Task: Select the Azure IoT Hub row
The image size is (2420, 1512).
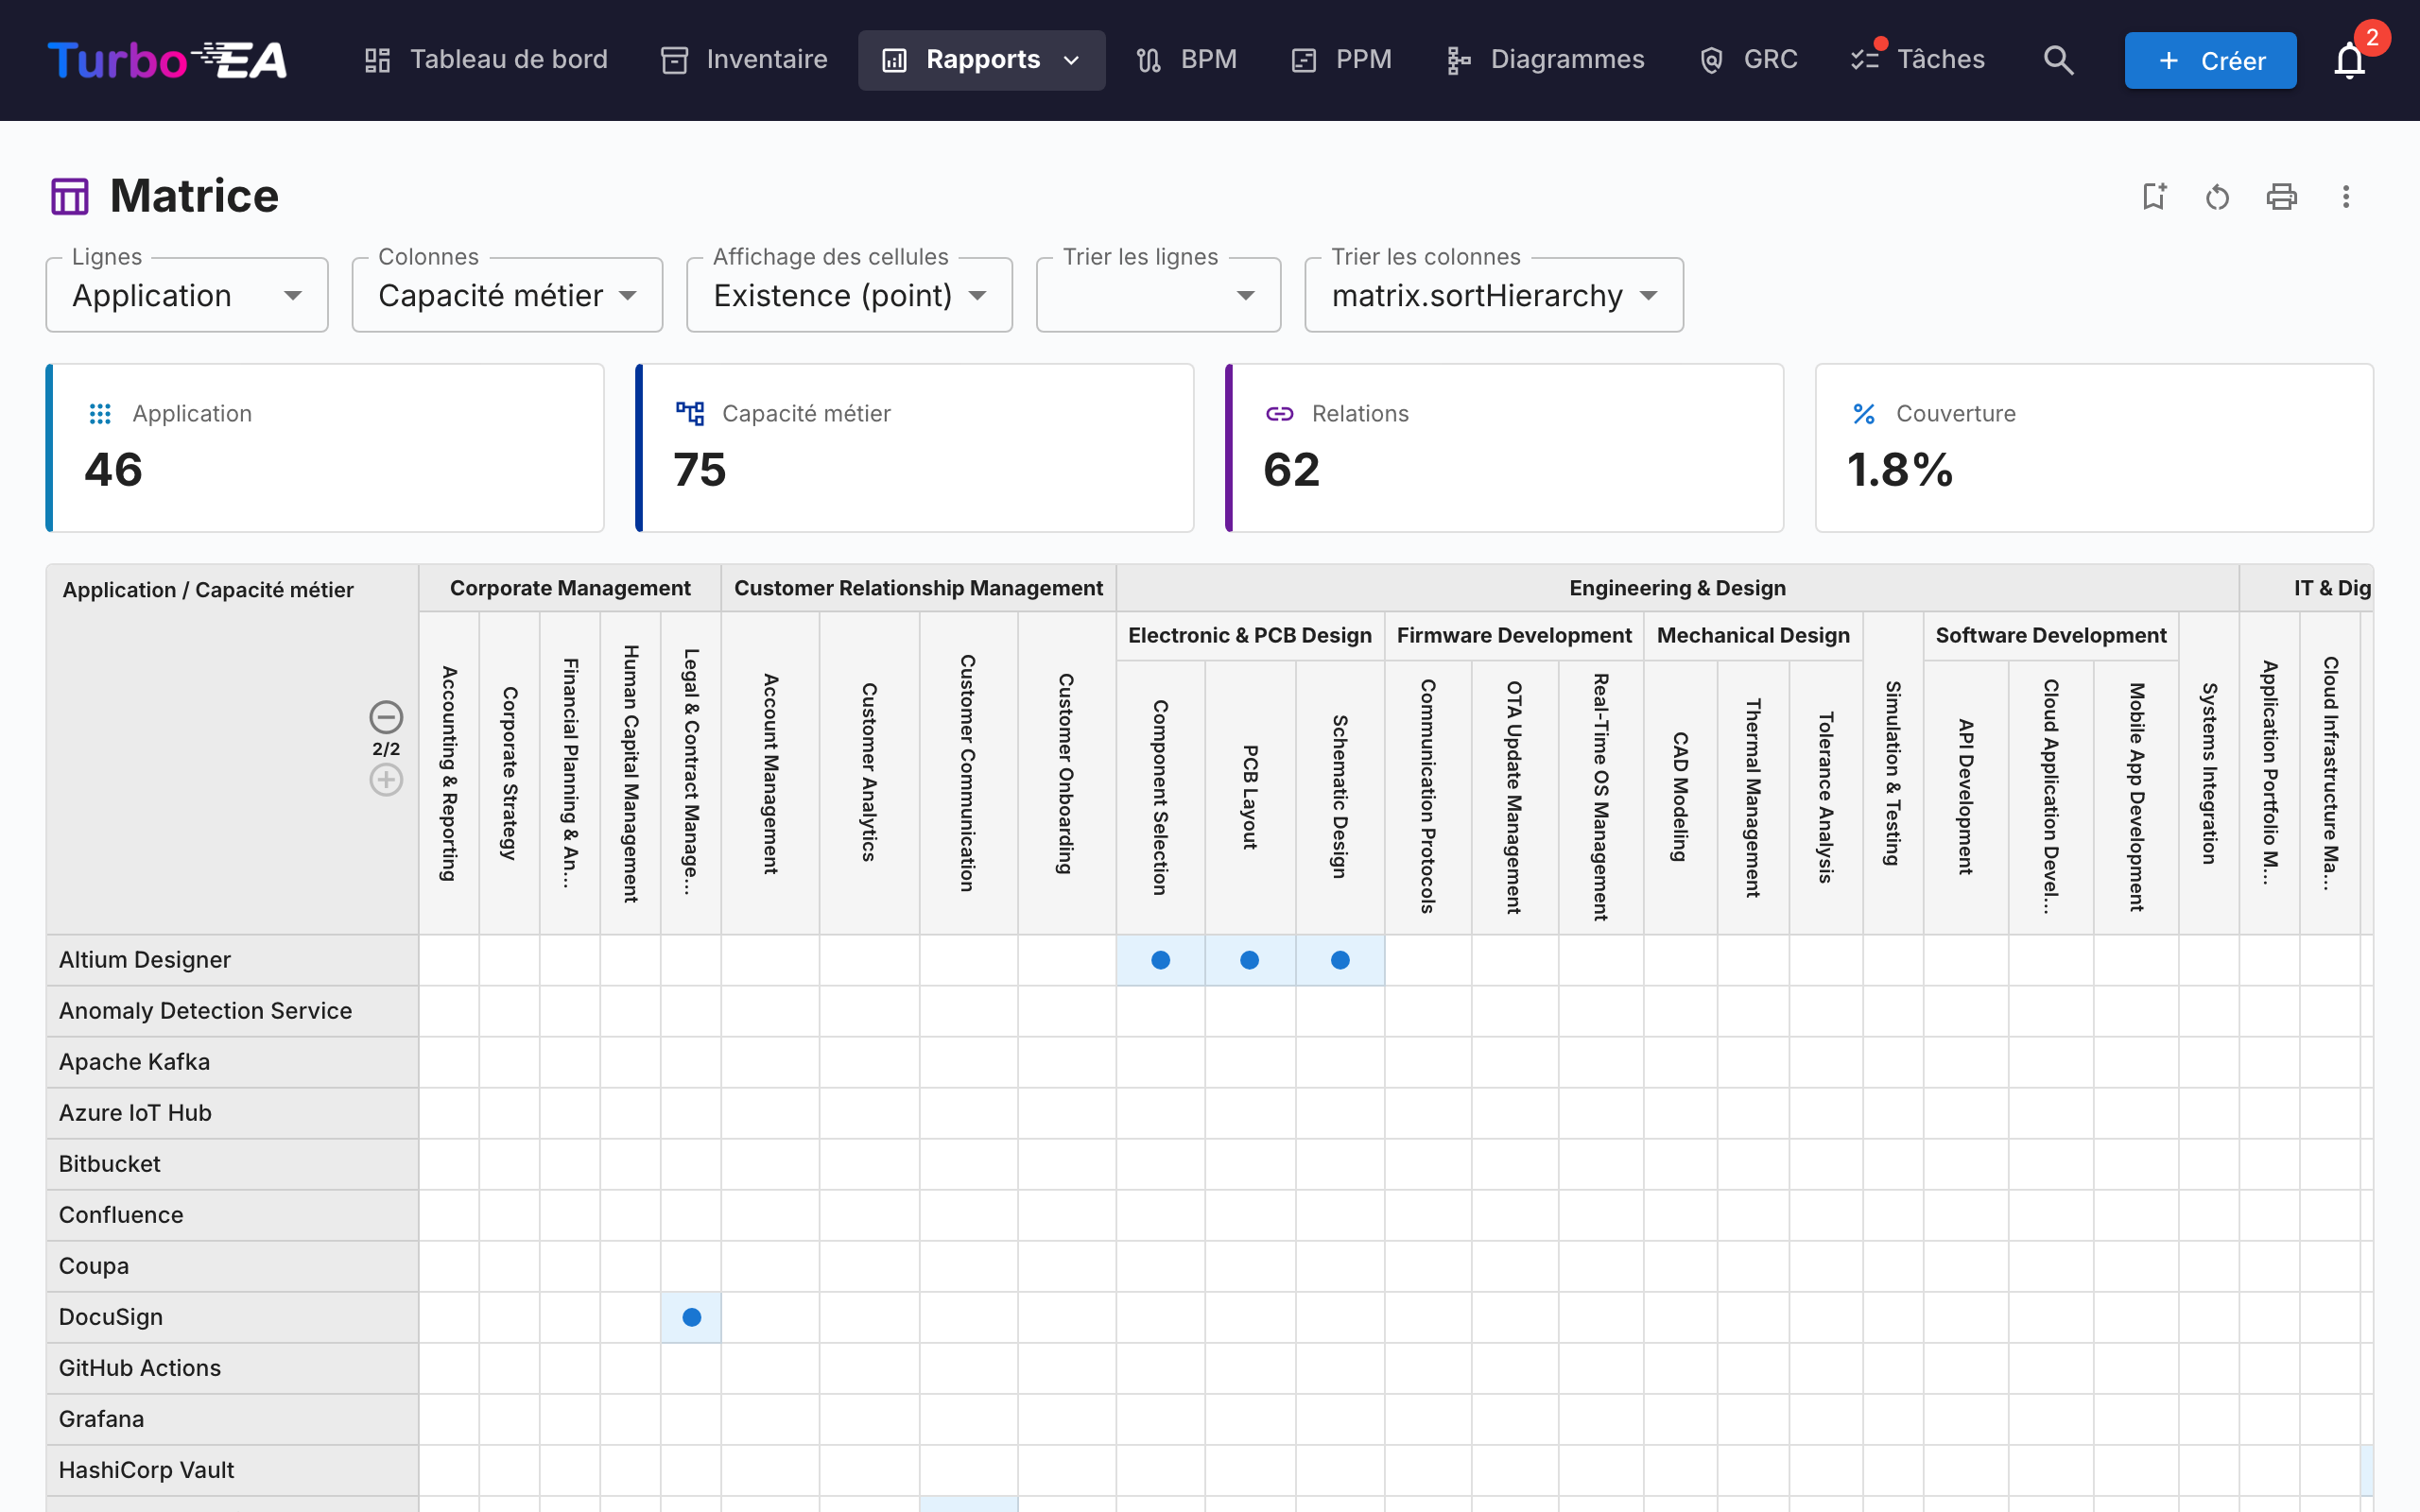Action: click(232, 1113)
